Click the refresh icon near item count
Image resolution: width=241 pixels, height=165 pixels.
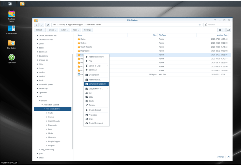point(228,157)
